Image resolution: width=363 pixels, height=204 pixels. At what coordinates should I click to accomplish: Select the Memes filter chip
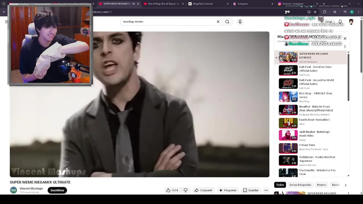[x=322, y=185]
